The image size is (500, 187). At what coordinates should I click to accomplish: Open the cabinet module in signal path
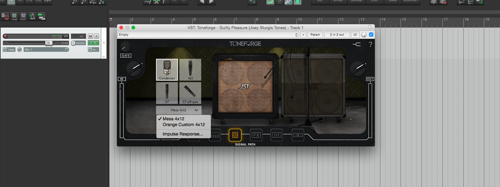pos(235,135)
